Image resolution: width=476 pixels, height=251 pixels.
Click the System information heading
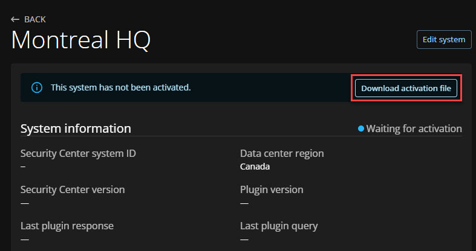[x=76, y=129]
